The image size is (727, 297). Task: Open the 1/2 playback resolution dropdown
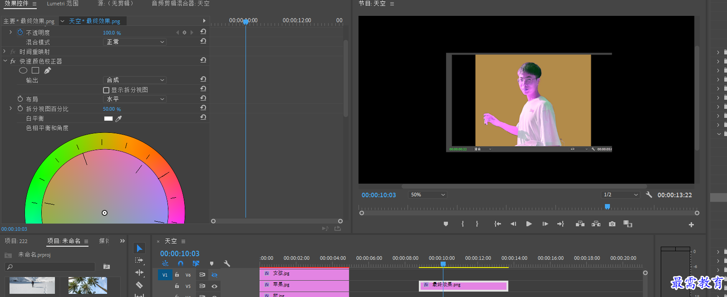click(x=620, y=195)
